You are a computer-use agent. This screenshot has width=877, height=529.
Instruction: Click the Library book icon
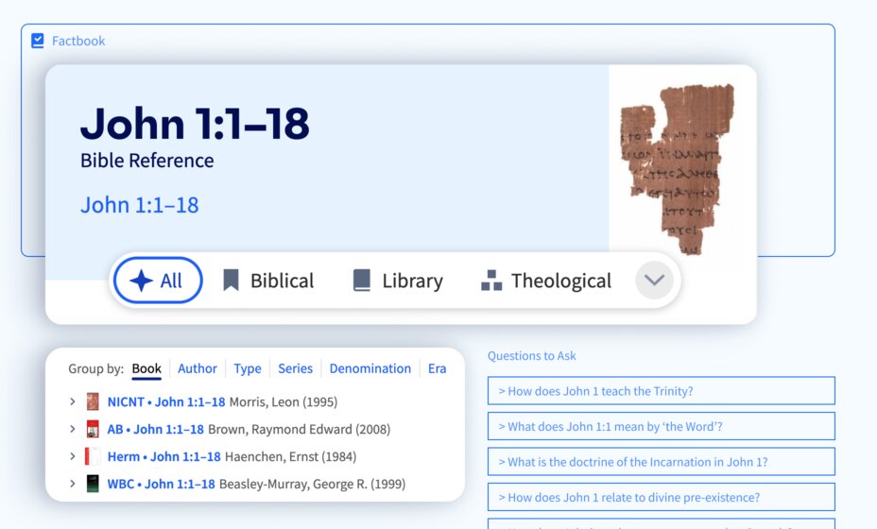pos(361,281)
